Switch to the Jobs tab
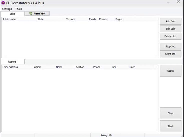This screenshot has height=137, width=184. [12, 14]
